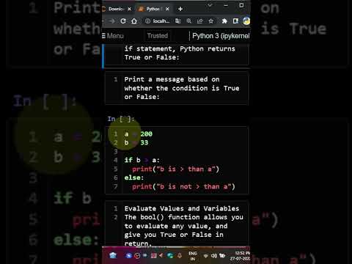Image resolution: width=352 pixels, height=264 pixels.
Task: Open the translate page icon
Action: (178, 21)
